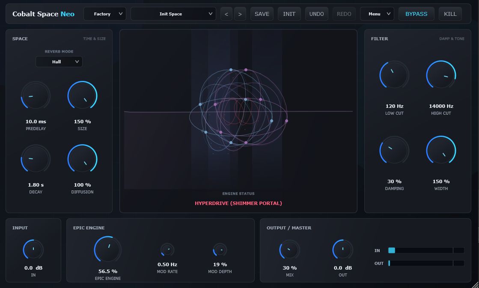
Task: Click the Cobalt Space Neo title
Action: (x=43, y=14)
